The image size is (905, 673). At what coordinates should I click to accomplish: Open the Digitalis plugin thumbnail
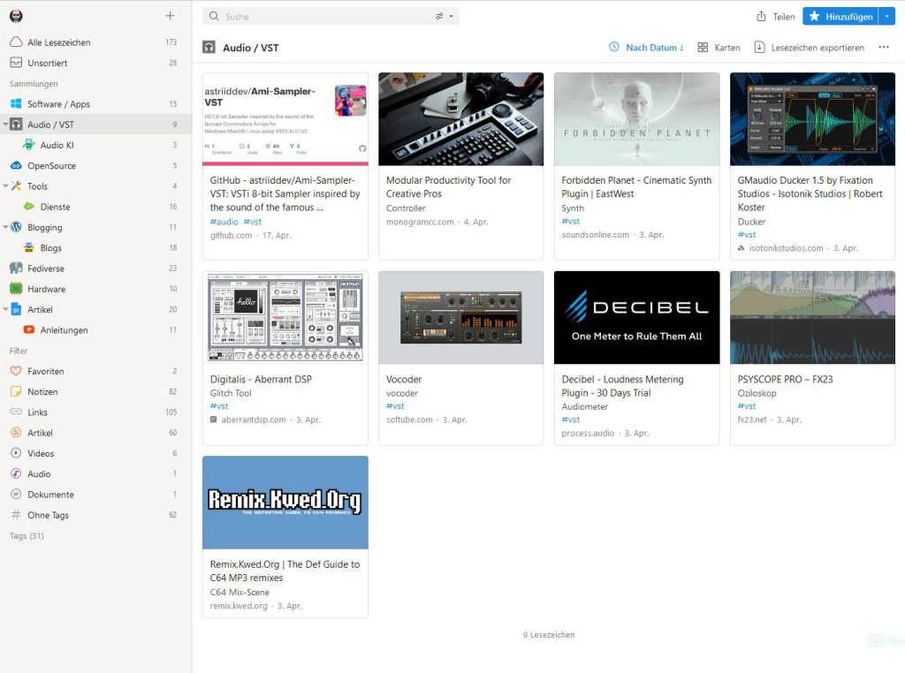[285, 317]
